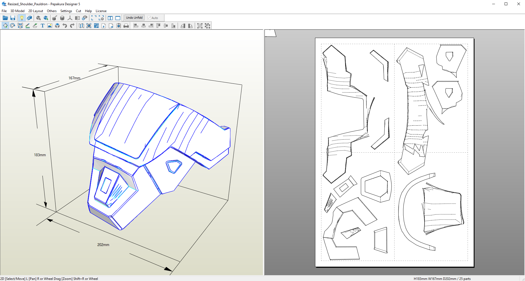
Task: Click the eye with rotation arrow icon
Action: [85, 18]
